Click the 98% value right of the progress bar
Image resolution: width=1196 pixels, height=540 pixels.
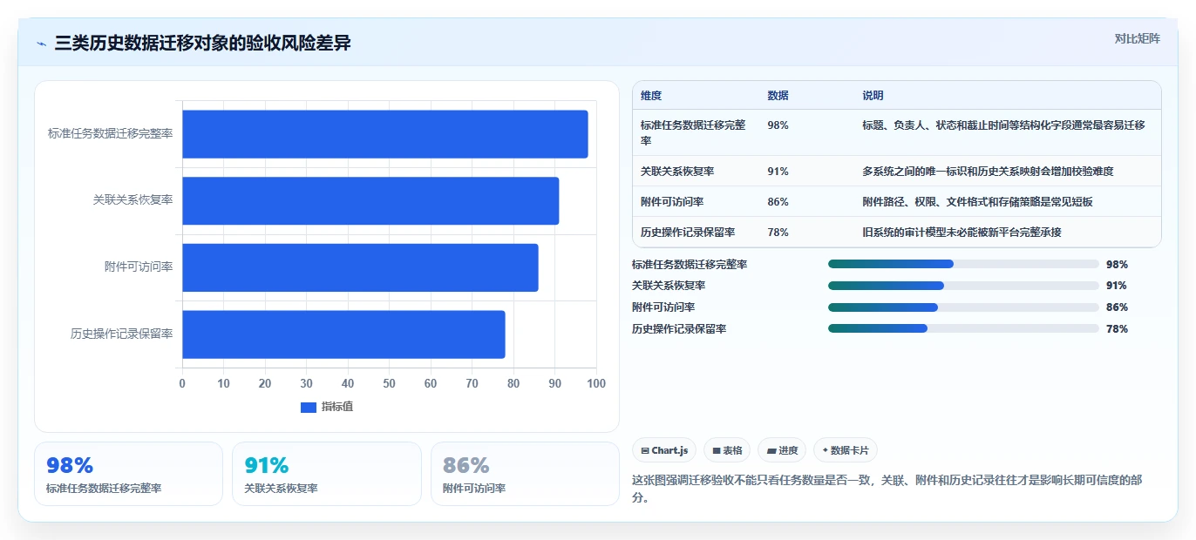[x=1117, y=265]
